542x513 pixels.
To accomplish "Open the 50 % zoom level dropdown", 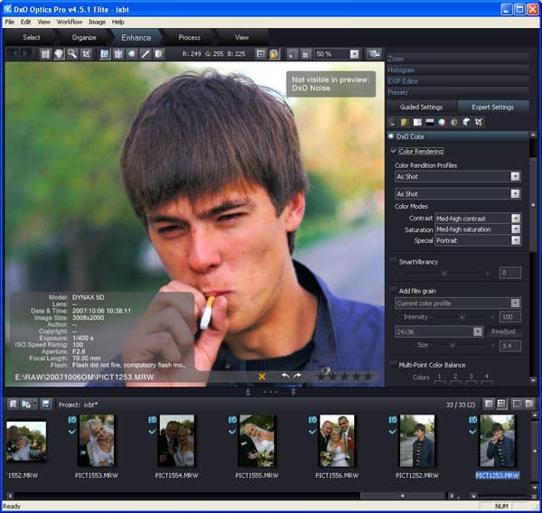I will tap(354, 54).
